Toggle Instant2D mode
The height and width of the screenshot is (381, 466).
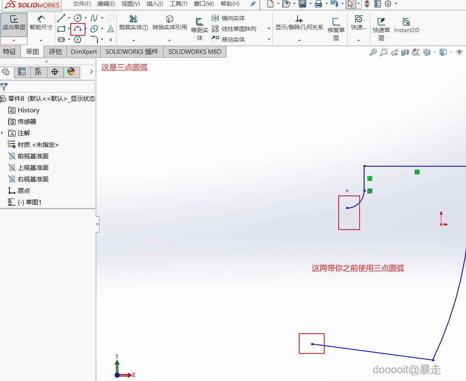[x=406, y=25]
